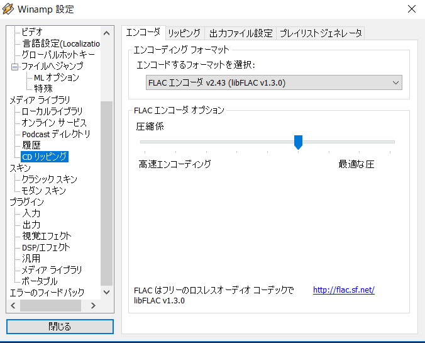Open the プレイリストジェネレータ tab
Image resolution: width=425 pixels, height=343 pixels.
(321, 33)
